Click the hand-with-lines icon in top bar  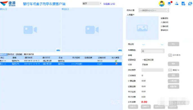[177, 4]
